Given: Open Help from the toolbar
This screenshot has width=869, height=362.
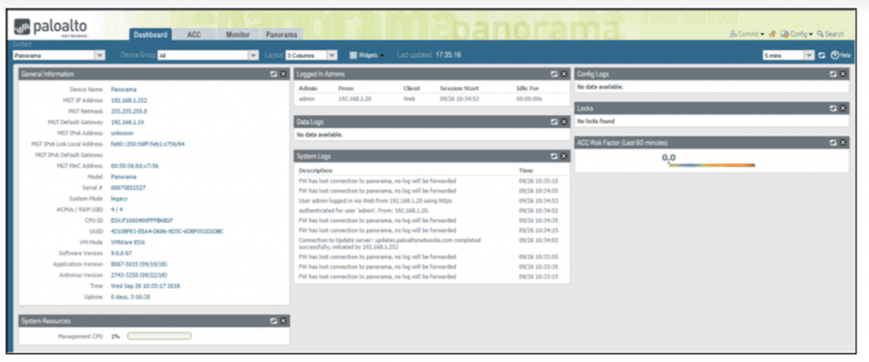Looking at the screenshot, I should point(840,55).
